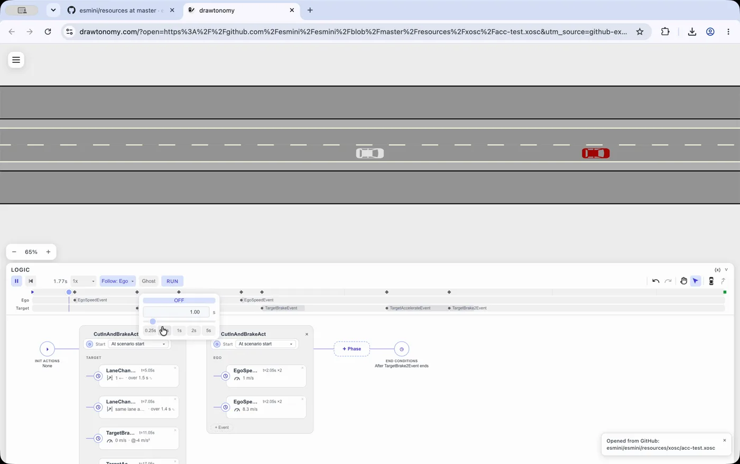Open the browser downloads icon
Viewport: 740px width, 464px height.
tap(692, 32)
